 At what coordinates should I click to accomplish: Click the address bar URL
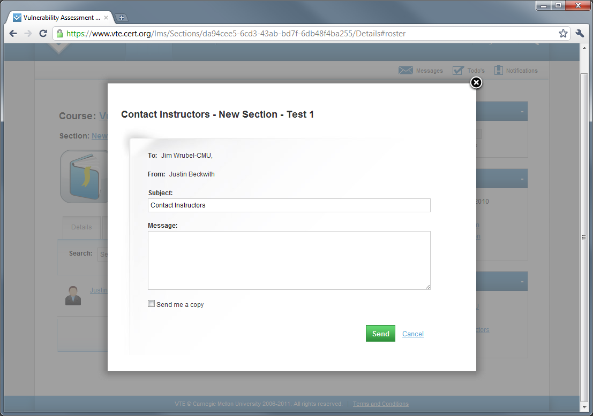pyautogui.click(x=236, y=34)
